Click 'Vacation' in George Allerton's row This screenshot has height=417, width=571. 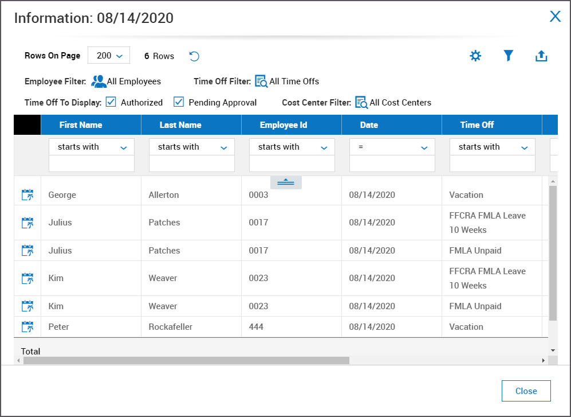[x=466, y=195]
